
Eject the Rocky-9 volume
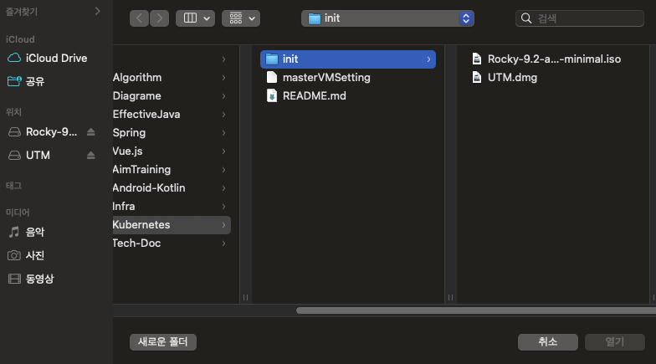click(90, 132)
